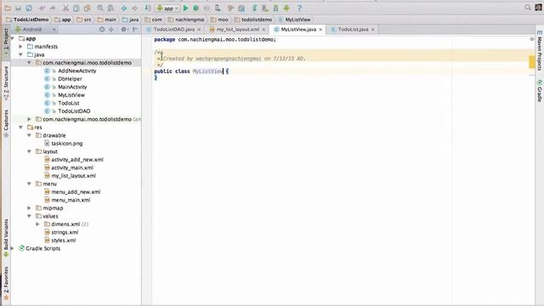Click the Hide project panel icon
The image size is (544, 306).
pyautogui.click(x=135, y=30)
